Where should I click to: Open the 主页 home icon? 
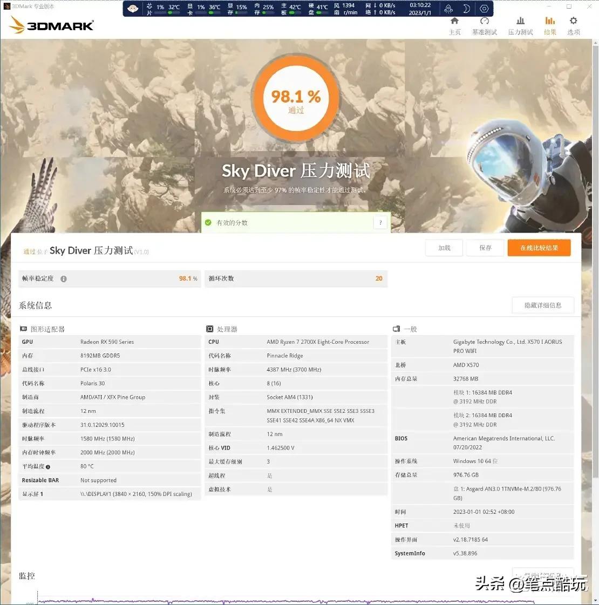pyautogui.click(x=454, y=25)
